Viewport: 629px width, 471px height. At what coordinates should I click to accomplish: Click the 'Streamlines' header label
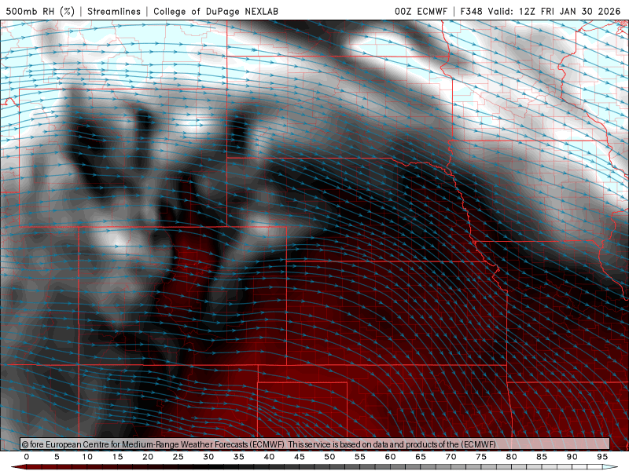(114, 11)
